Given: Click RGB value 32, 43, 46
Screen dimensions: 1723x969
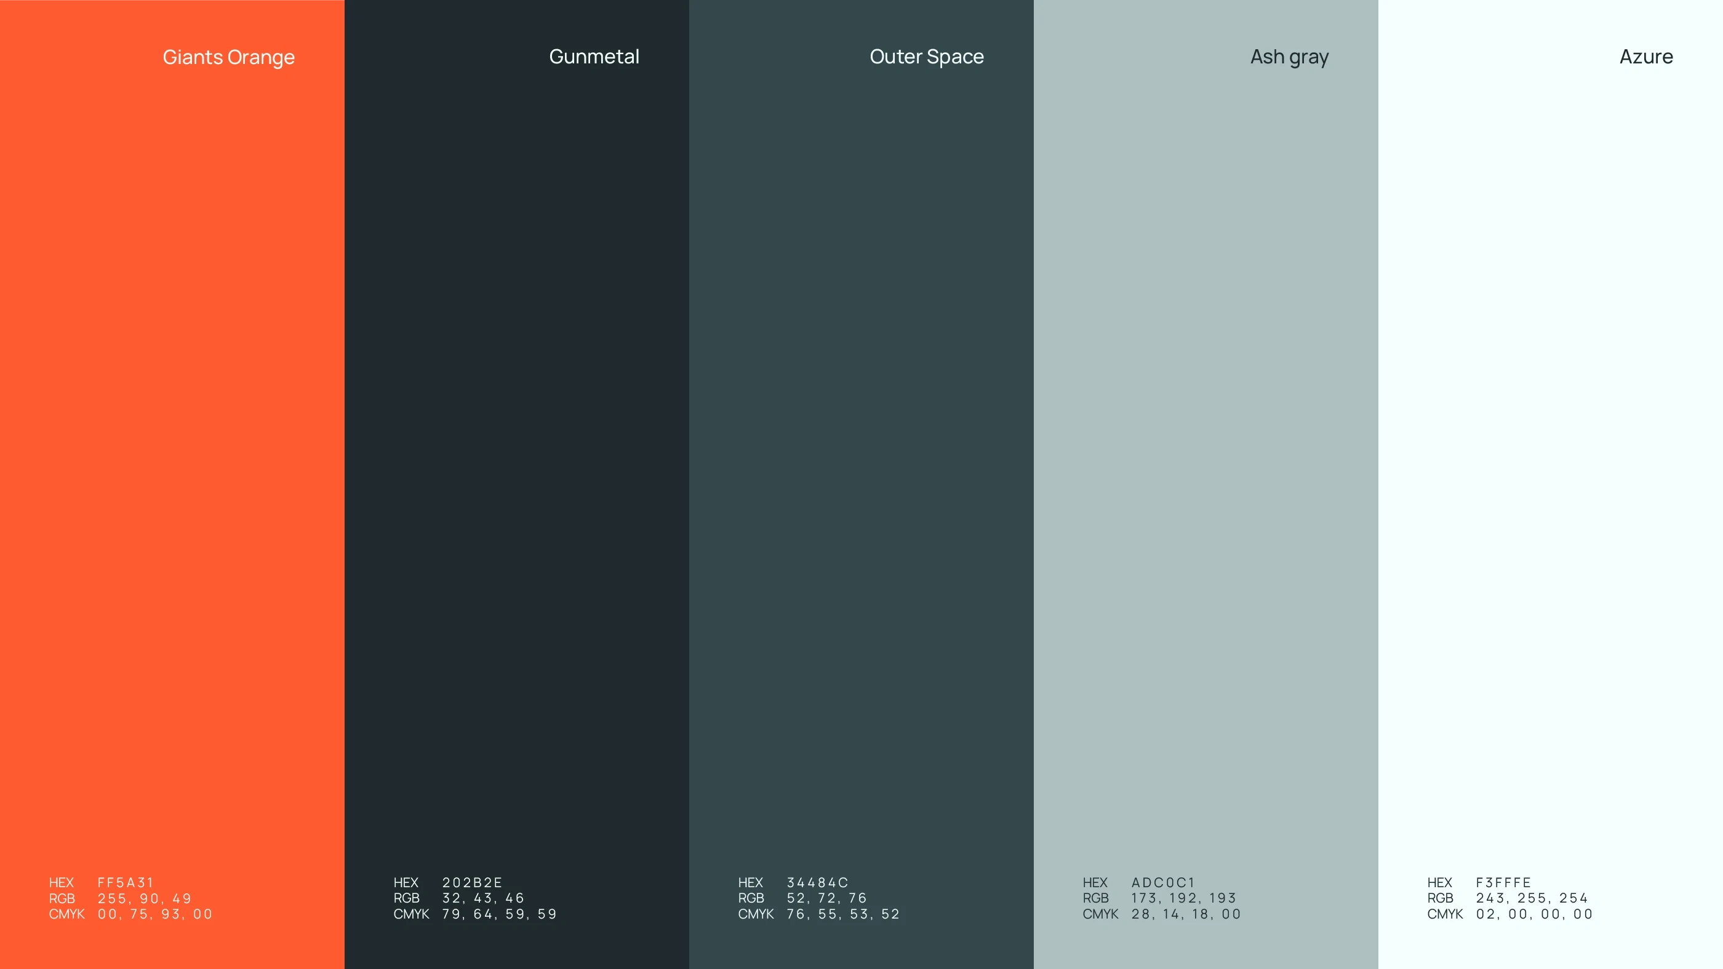Looking at the screenshot, I should (x=483, y=898).
